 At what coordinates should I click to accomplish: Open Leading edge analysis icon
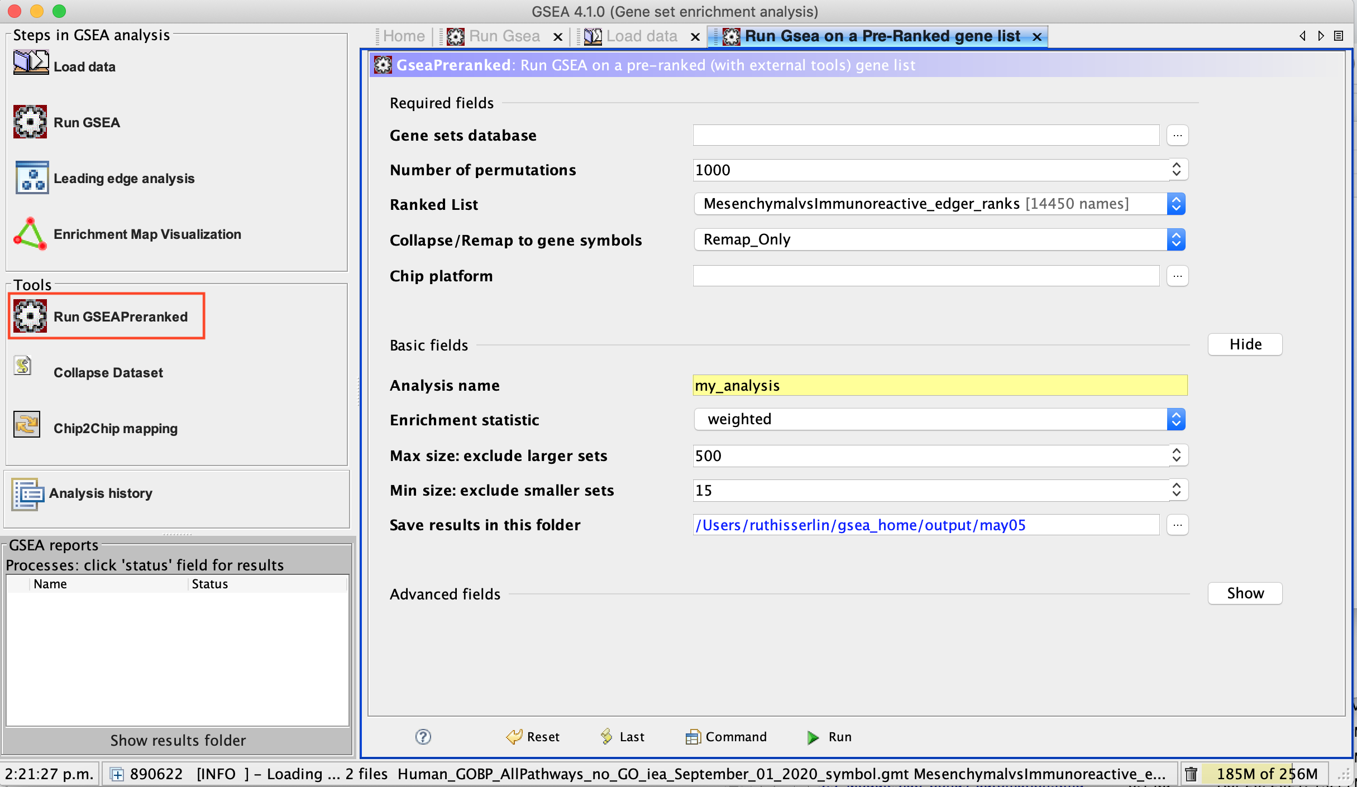point(32,177)
